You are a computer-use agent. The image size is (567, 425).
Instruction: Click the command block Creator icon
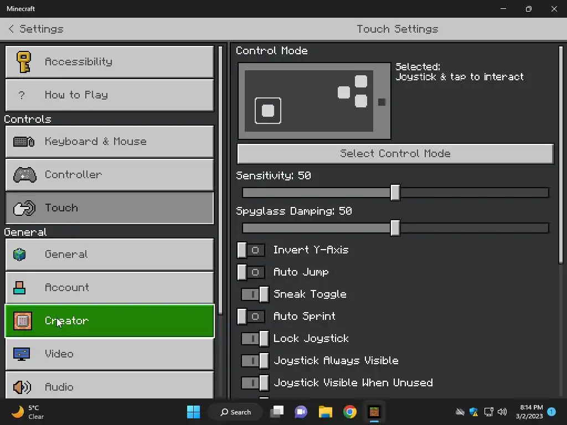pos(22,321)
